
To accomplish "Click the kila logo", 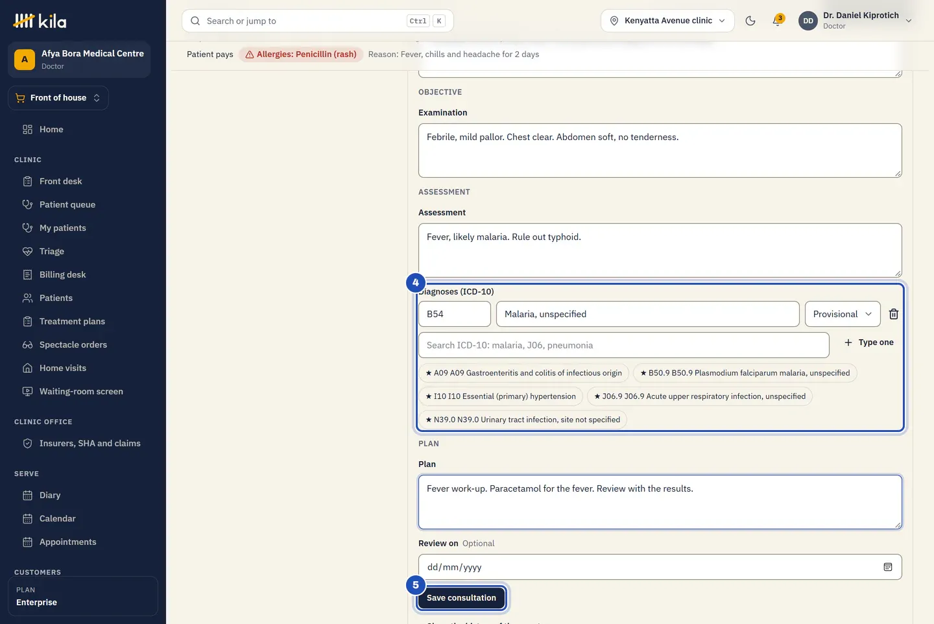I will [x=40, y=21].
